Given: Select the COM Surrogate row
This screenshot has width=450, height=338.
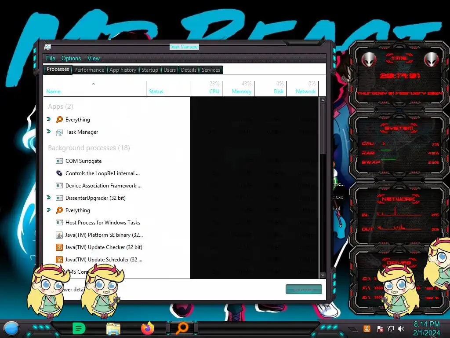Looking at the screenshot, I should point(181,161).
